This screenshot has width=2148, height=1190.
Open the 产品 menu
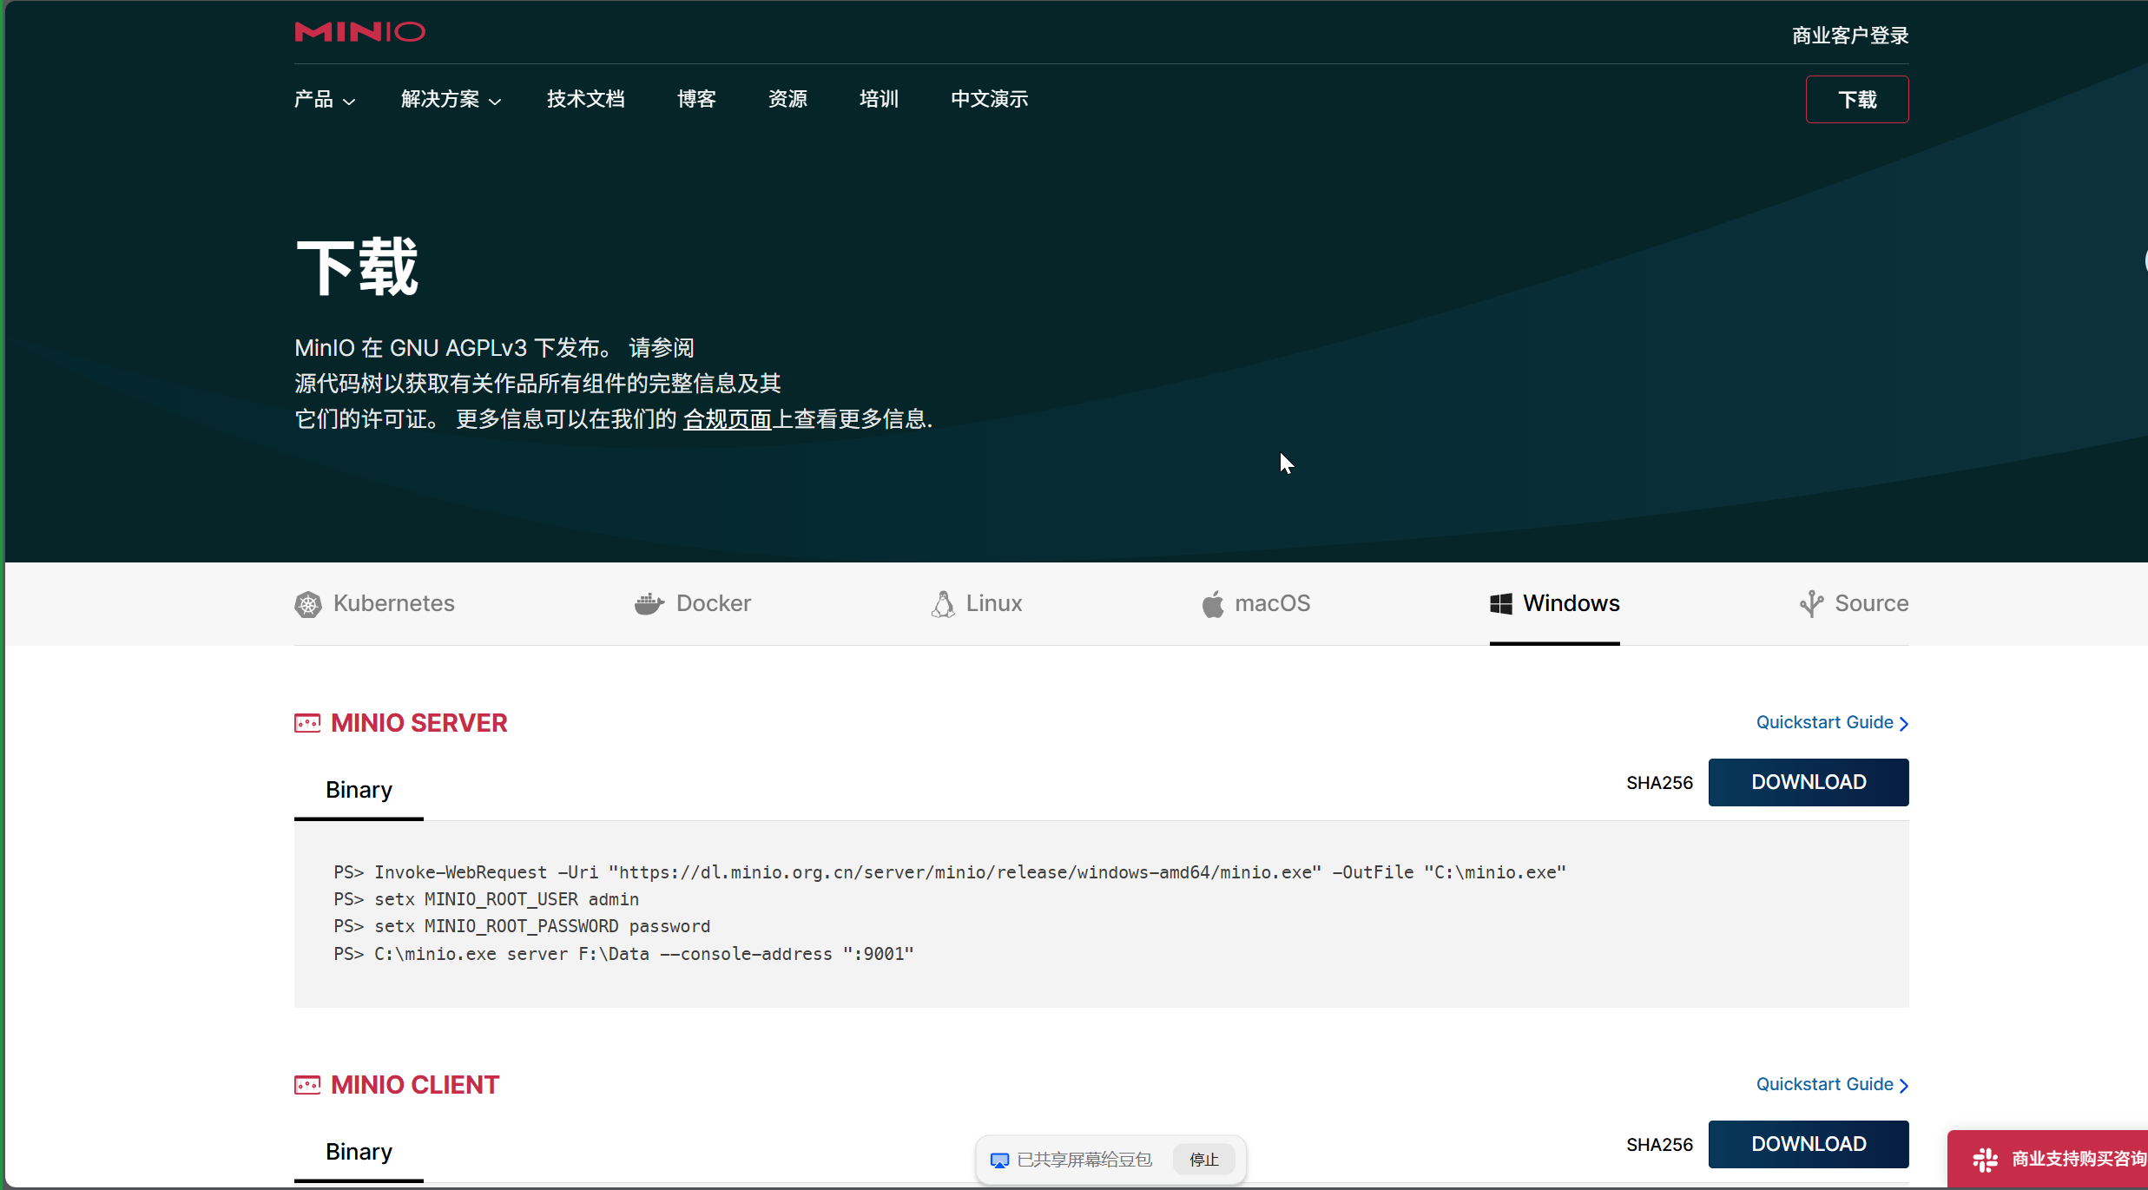click(325, 100)
